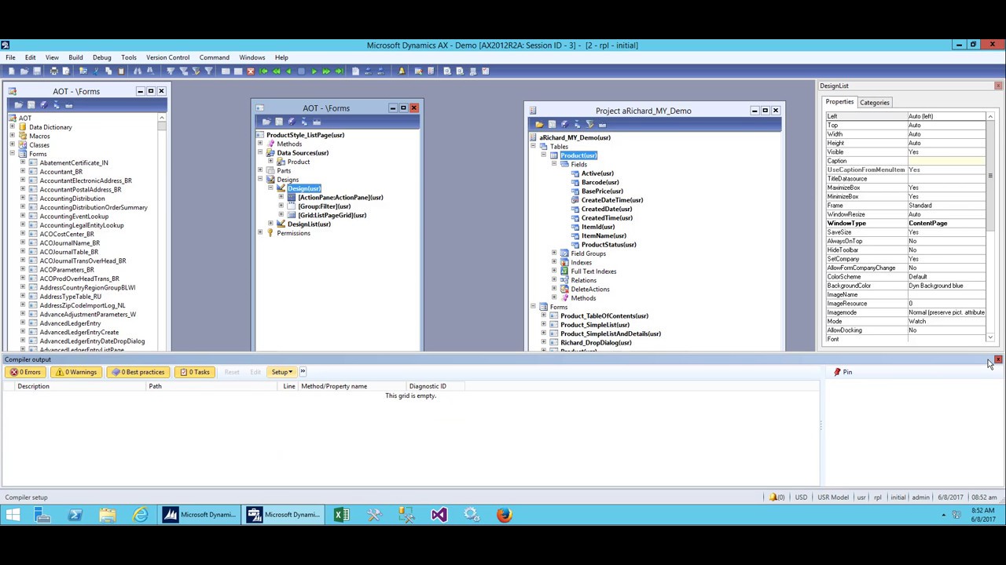Expand Methods under ProductStyle_ListPage
The height and width of the screenshot is (565, 1006).
[x=260, y=144]
